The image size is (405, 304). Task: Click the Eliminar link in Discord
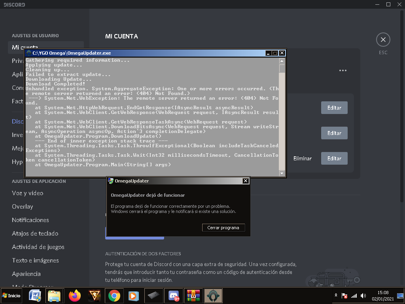point(303,158)
